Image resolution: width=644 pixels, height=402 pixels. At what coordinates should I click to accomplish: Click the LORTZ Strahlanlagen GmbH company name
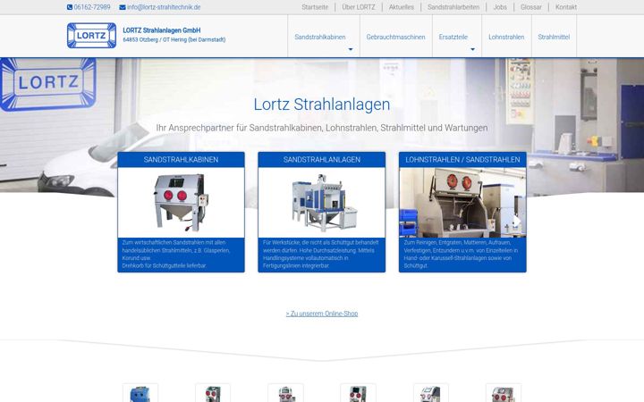click(162, 30)
